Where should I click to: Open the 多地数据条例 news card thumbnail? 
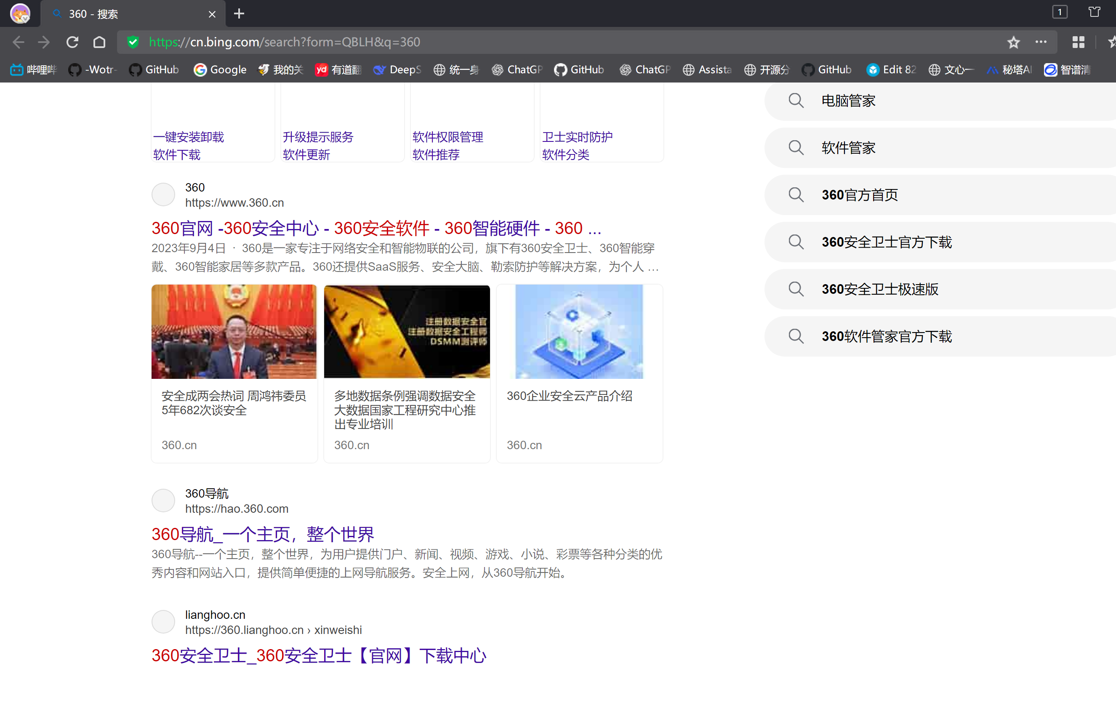(x=407, y=332)
